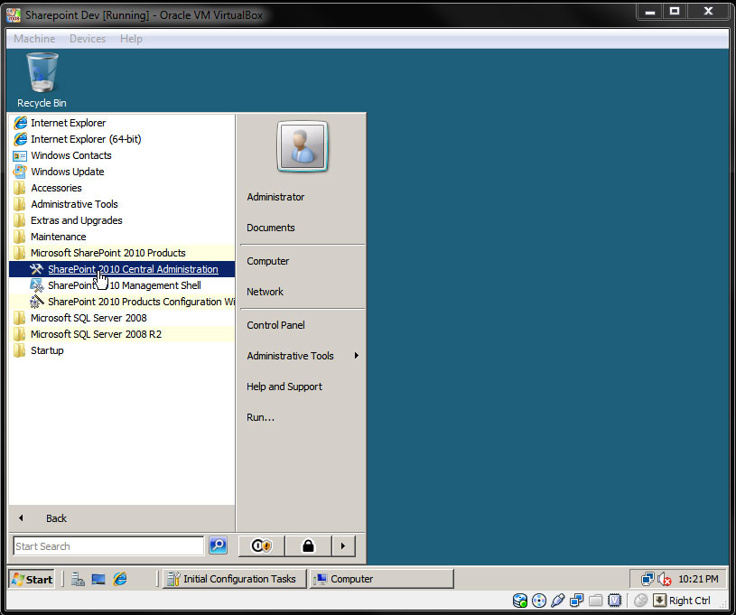Viewport: 736px width, 615px height.
Task: Open the VirtualBox Devices menu
Action: [x=88, y=39]
